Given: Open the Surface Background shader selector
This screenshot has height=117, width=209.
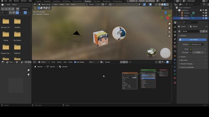Looking at the screenshot, I should pos(197,45).
